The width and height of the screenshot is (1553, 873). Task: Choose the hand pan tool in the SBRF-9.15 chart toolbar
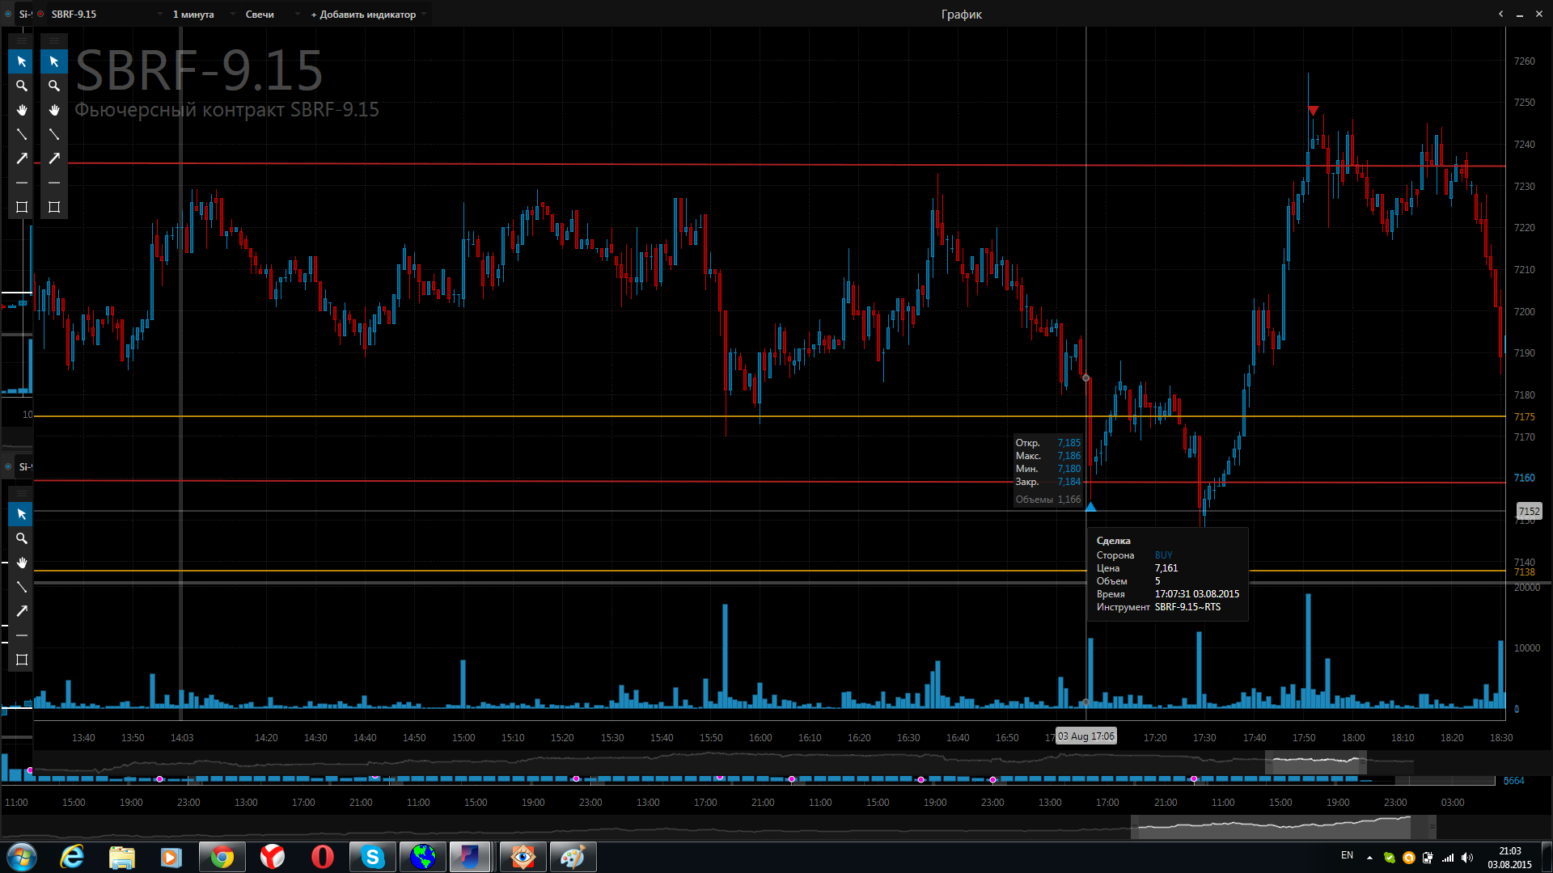[54, 110]
